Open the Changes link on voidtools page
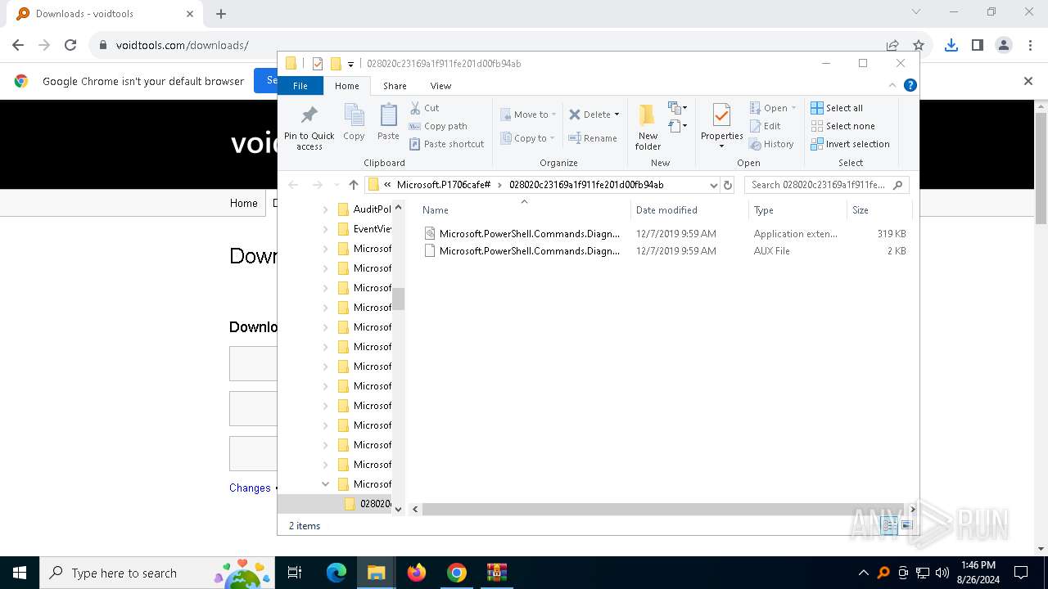Screen dimensions: 1048x589 [250, 488]
